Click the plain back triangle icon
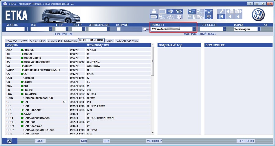 [x=238, y=17]
